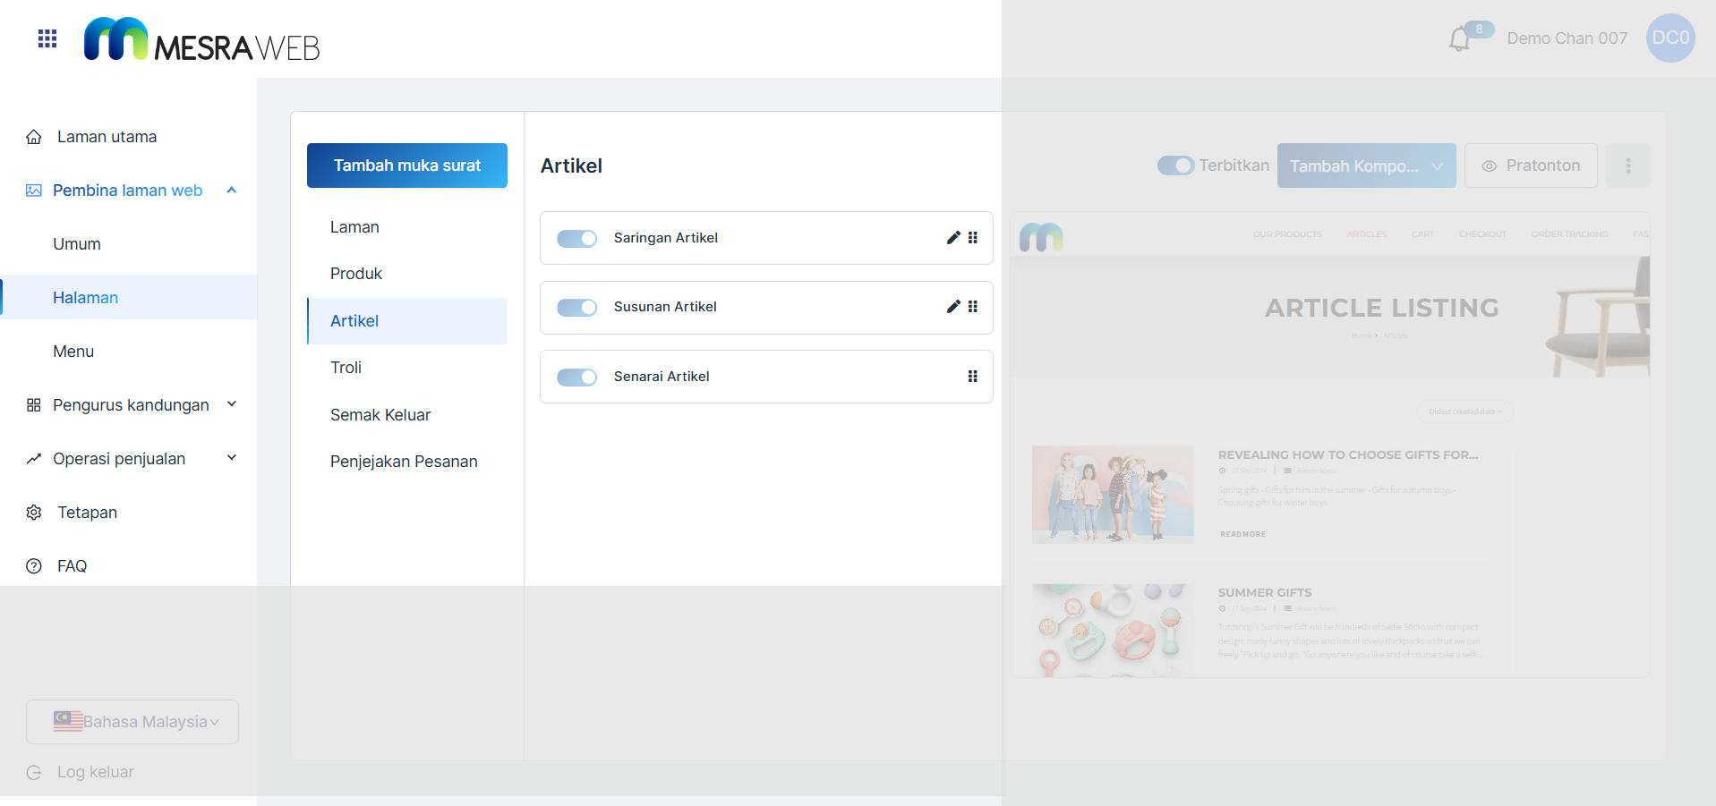The width and height of the screenshot is (1716, 806).
Task: Open the Tambah Komponen dropdown
Action: pos(1366,165)
